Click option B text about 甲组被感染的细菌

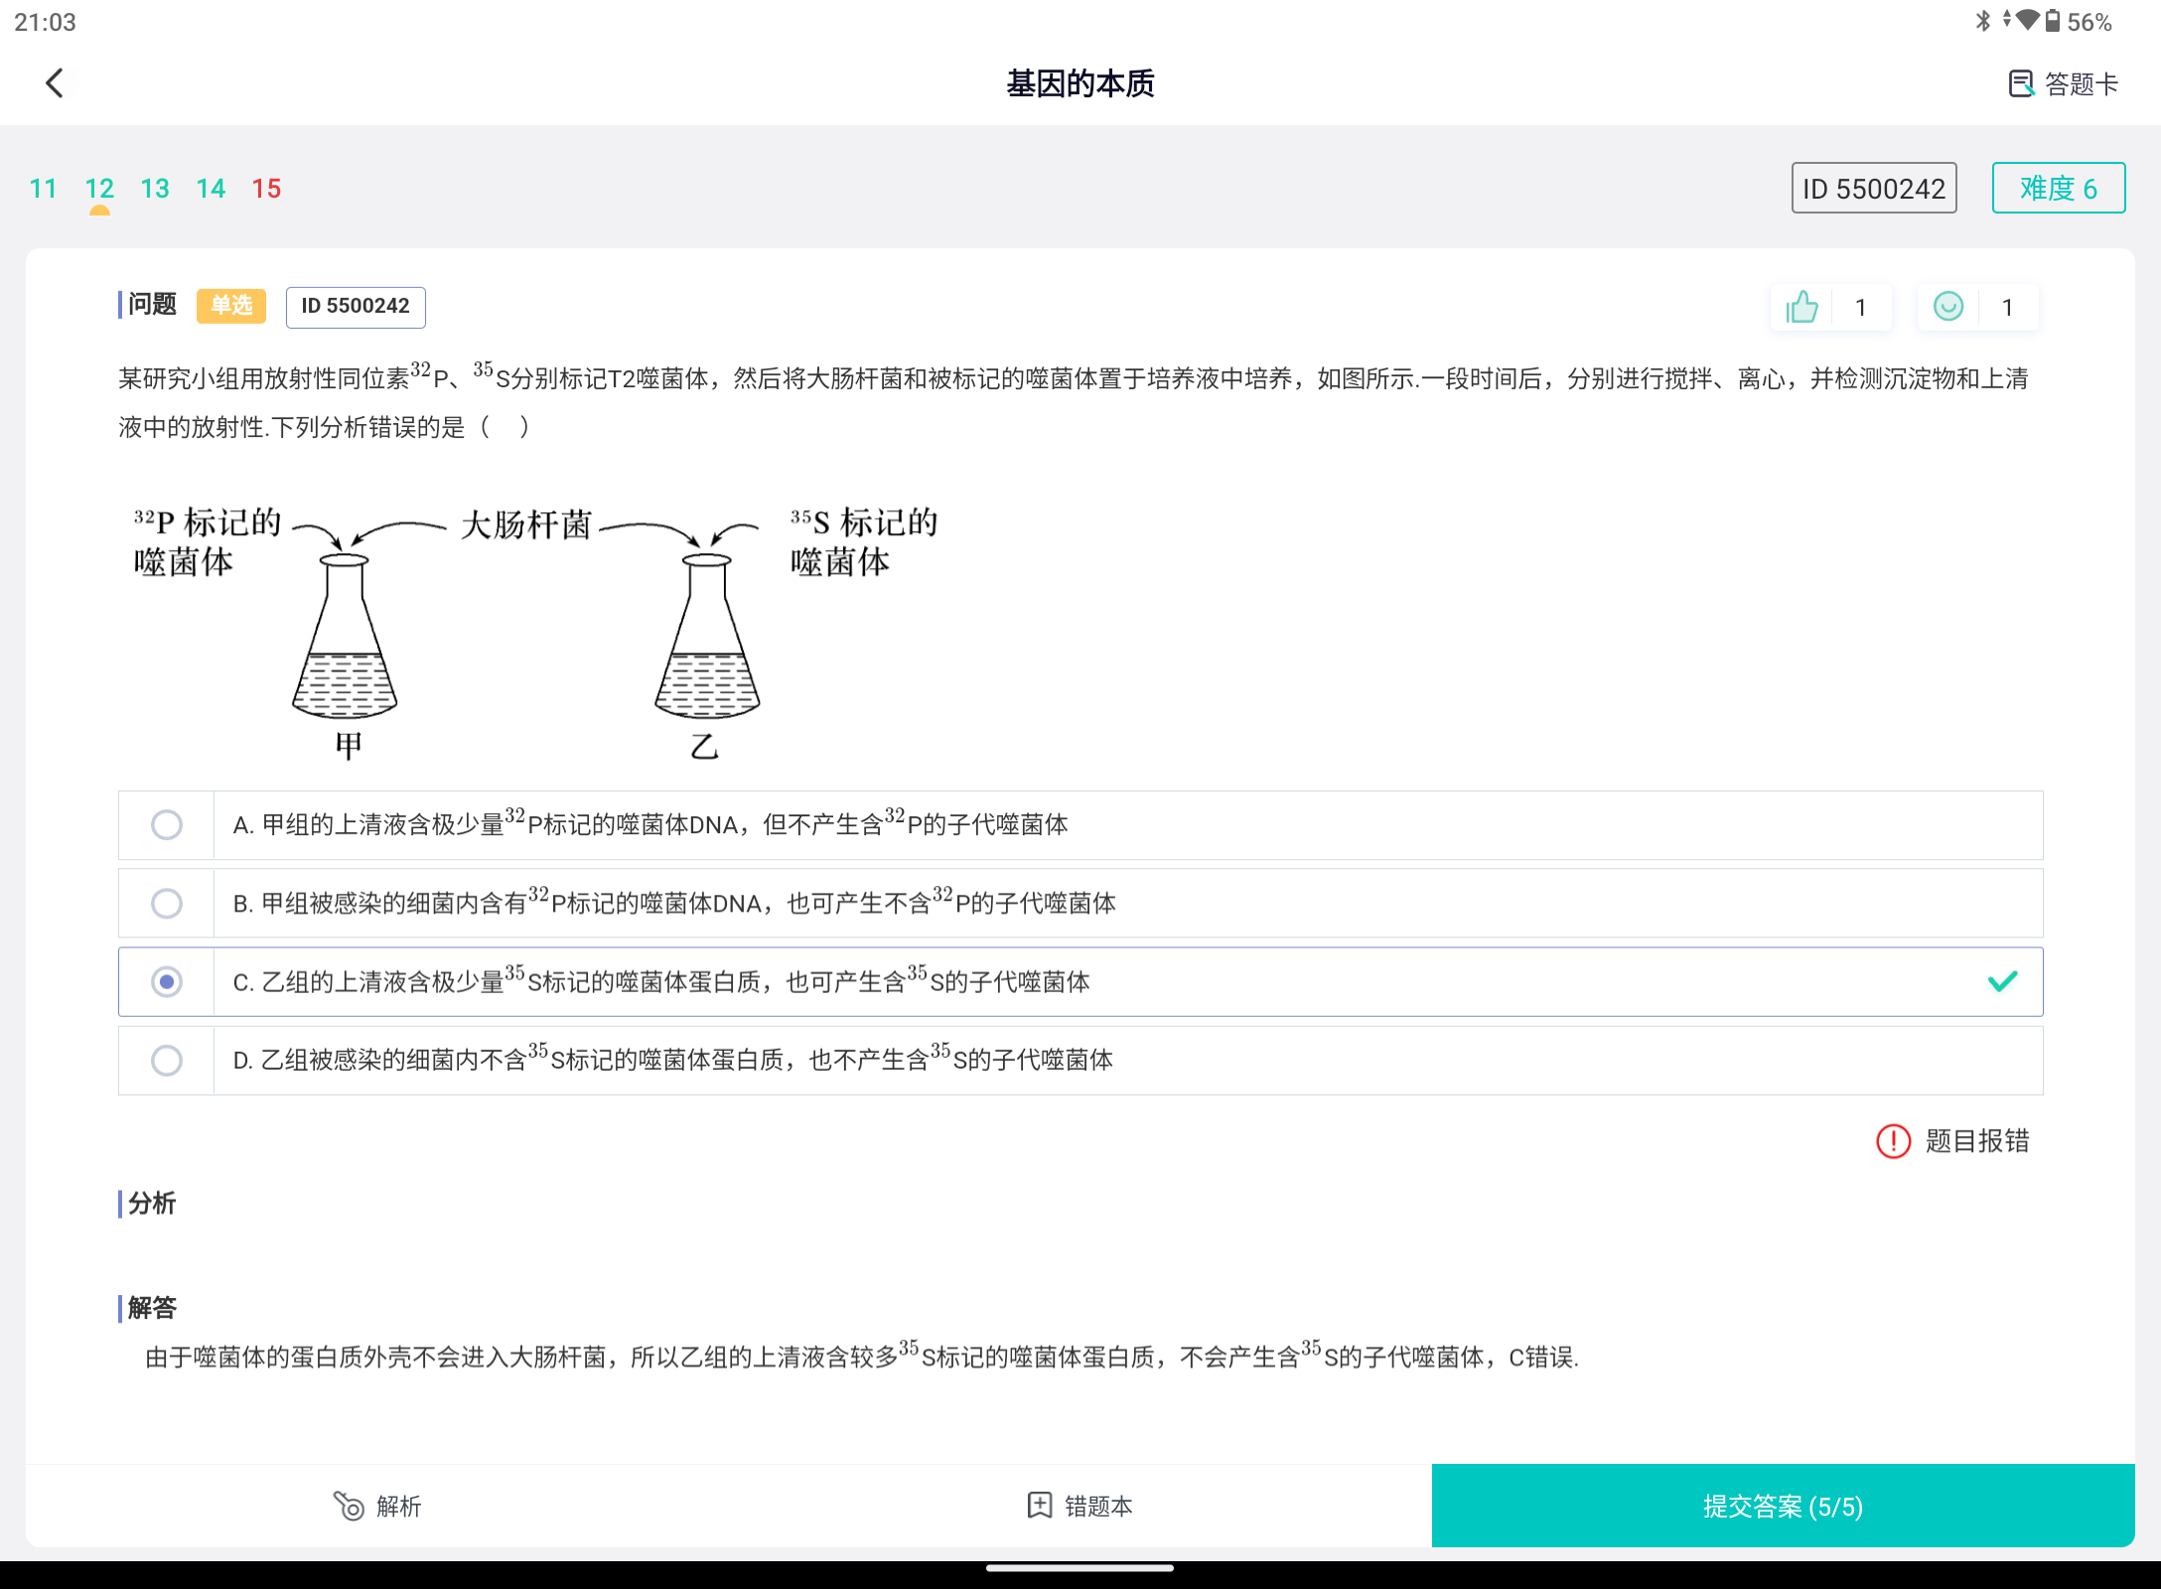click(674, 902)
